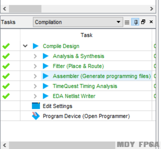The height and width of the screenshot is (149, 161).
Task: Expand the TimeQuest Timing Analysis node
Action: (x=35, y=86)
